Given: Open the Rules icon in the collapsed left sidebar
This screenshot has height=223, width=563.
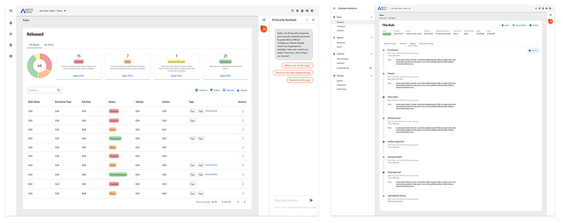Looking at the screenshot, I should (x=11, y=23).
